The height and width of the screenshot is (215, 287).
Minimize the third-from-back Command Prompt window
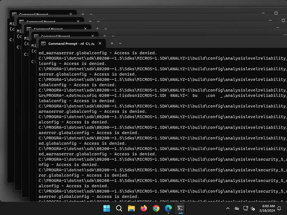(x=278, y=28)
